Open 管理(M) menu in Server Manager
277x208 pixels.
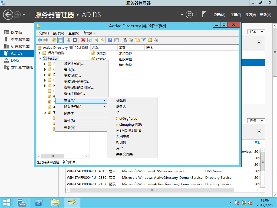point(219,15)
